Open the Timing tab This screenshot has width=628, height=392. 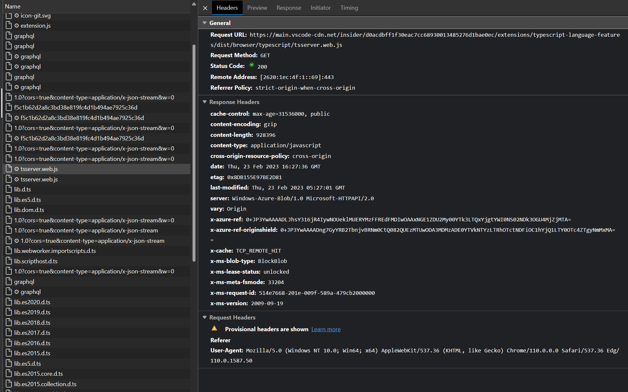(x=349, y=7)
